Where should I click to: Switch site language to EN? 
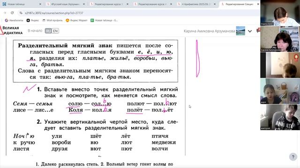click(55, 31)
